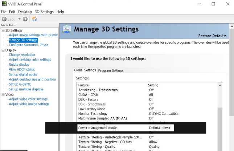Click the Back navigation arrow icon
The height and width of the screenshot is (151, 234).
tap(4, 19)
